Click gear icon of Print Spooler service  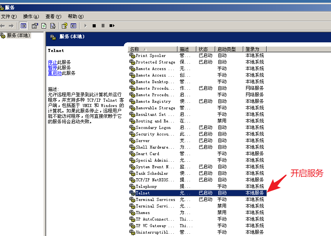[x=132, y=55]
